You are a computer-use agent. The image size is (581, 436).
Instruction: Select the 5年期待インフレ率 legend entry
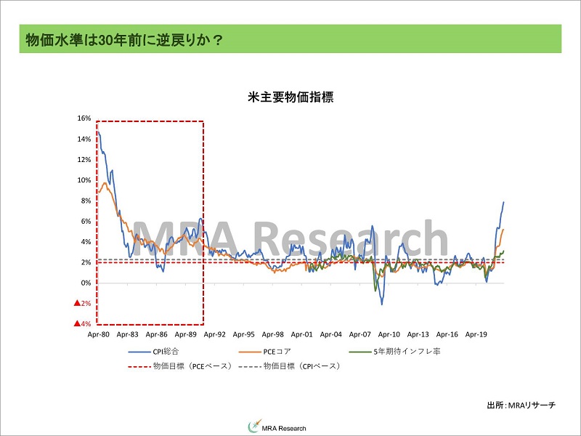(394, 352)
